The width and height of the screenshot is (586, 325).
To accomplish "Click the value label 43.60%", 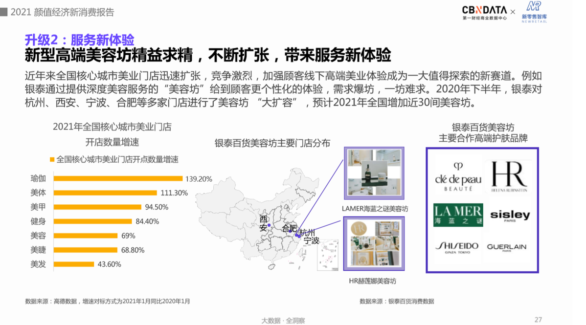I will point(109,264).
